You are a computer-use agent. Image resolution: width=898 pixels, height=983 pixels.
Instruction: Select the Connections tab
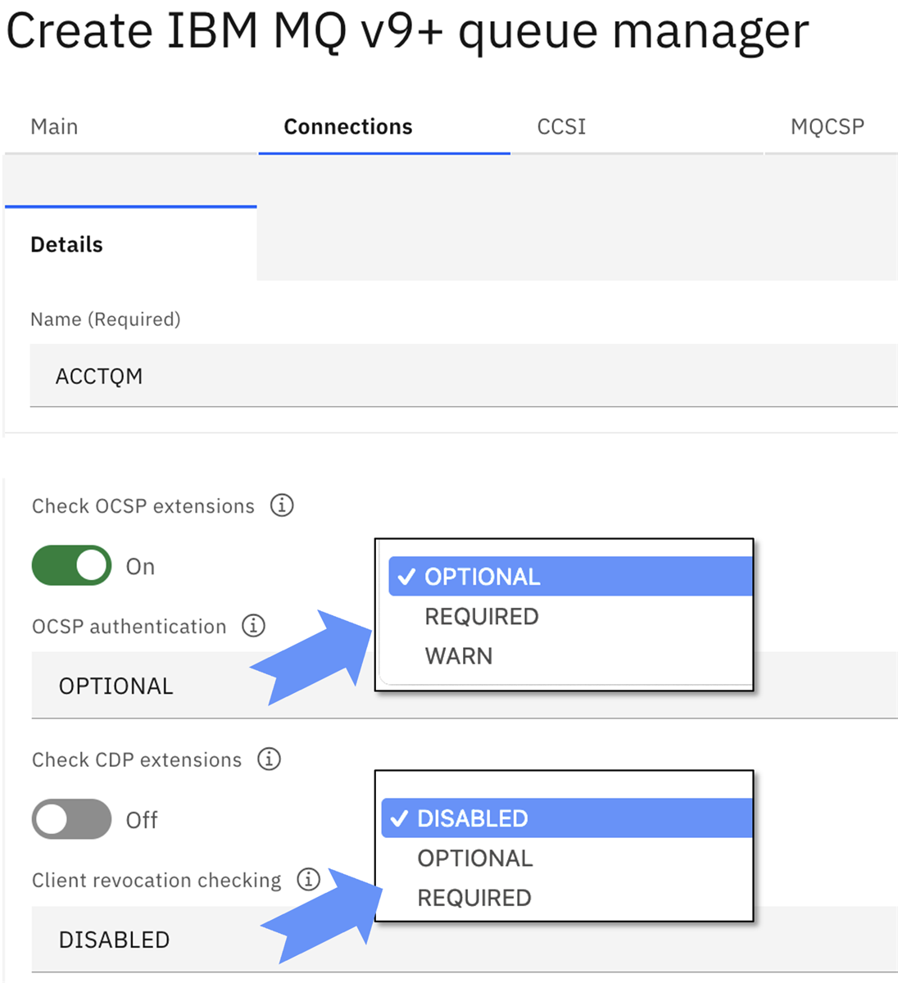tap(348, 127)
